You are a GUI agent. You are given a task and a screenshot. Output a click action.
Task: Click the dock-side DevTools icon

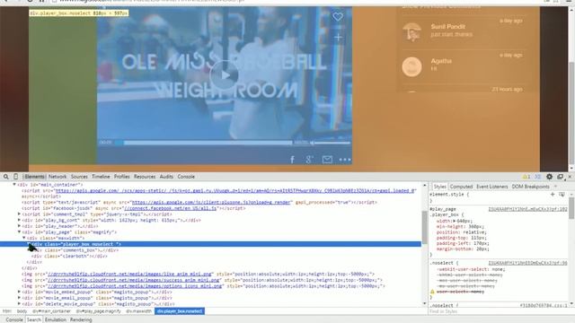pos(561,177)
